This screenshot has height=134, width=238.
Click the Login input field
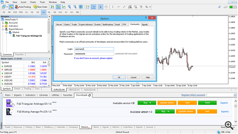click(x=94, y=49)
